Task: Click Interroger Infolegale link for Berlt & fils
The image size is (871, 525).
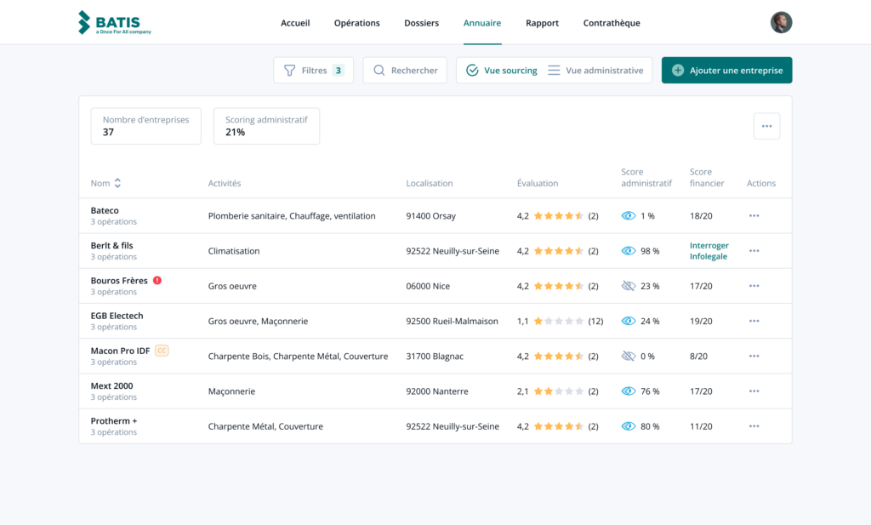Action: coord(709,251)
